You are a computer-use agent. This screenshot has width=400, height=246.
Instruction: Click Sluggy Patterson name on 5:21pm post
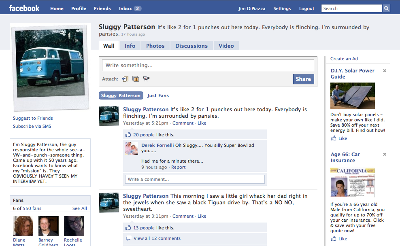146,109
